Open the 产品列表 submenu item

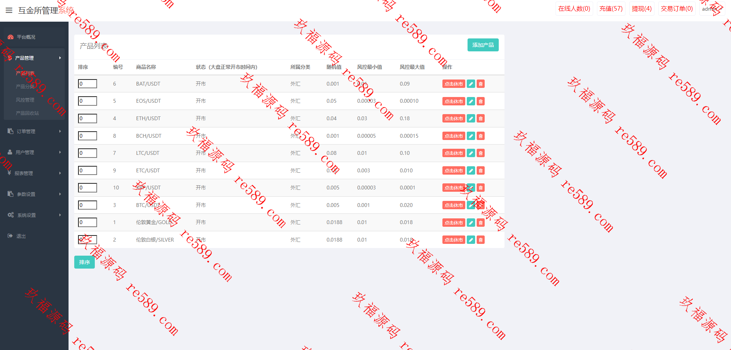25,73
